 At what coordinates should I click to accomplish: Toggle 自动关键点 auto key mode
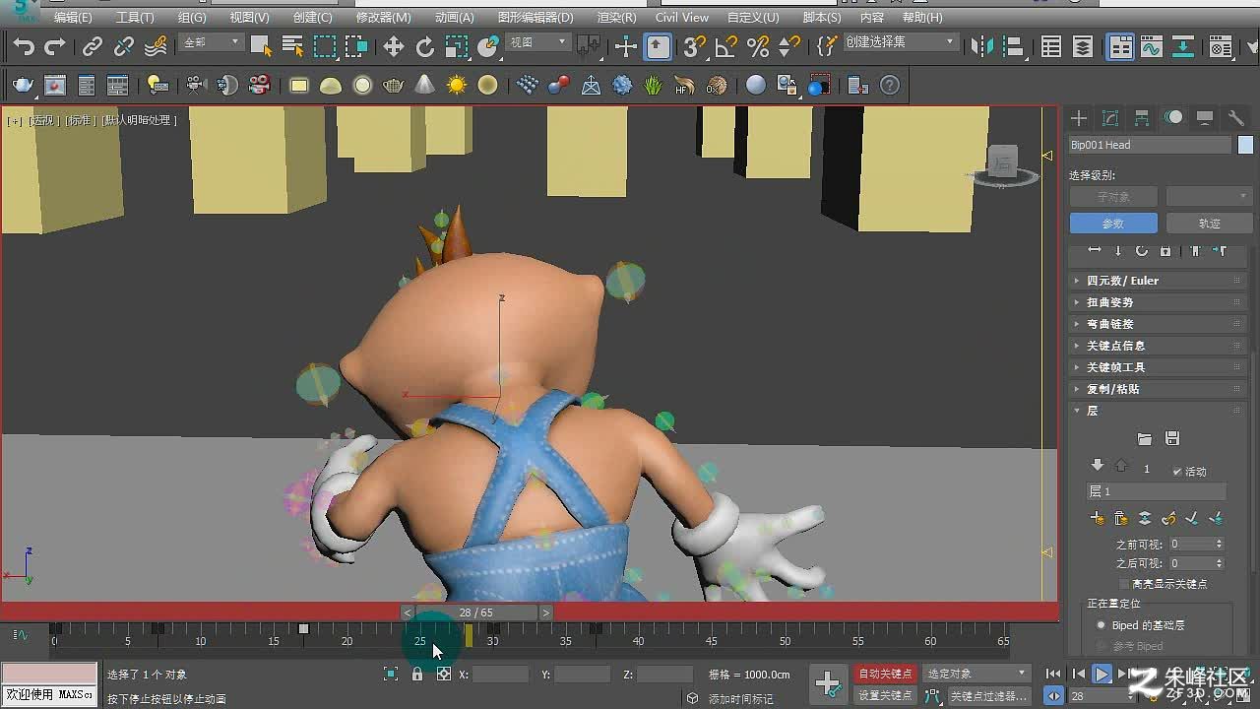click(885, 674)
